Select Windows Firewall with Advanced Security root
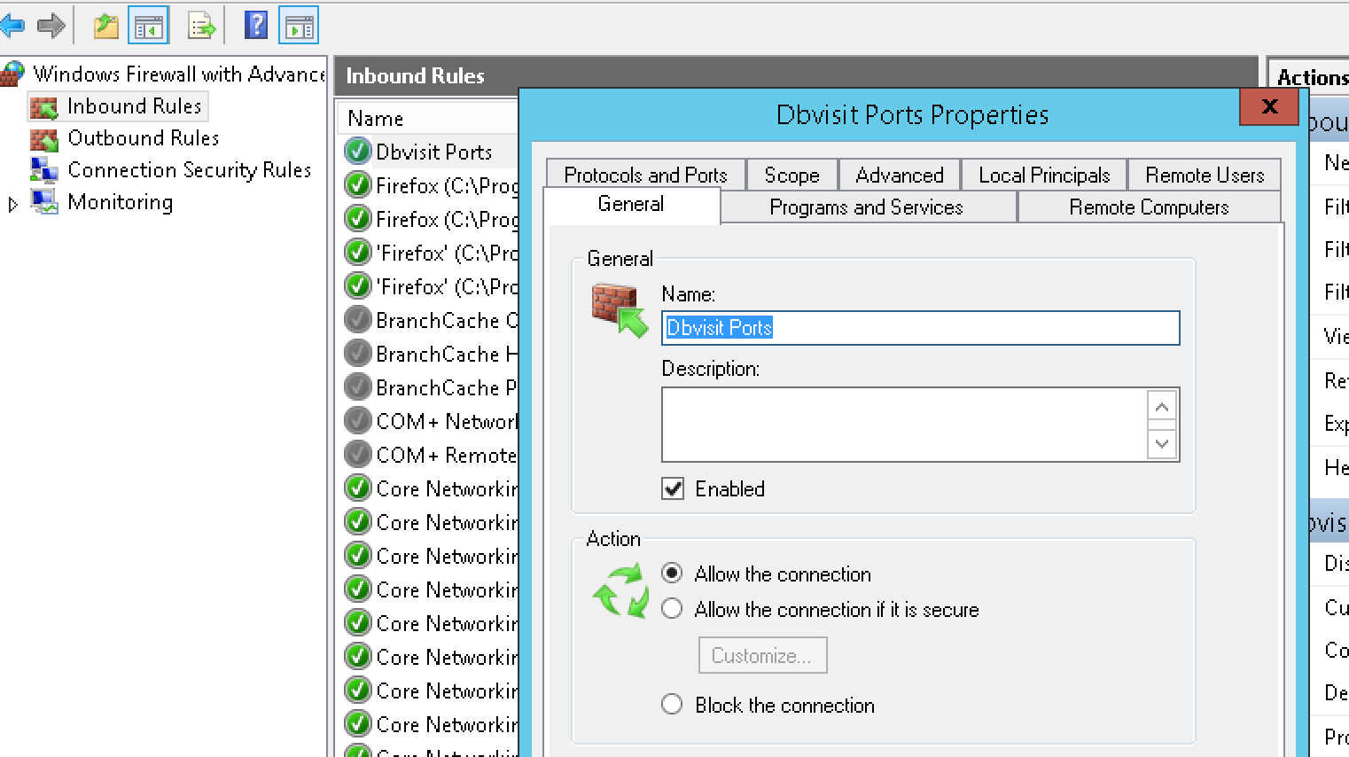 pyautogui.click(x=178, y=74)
